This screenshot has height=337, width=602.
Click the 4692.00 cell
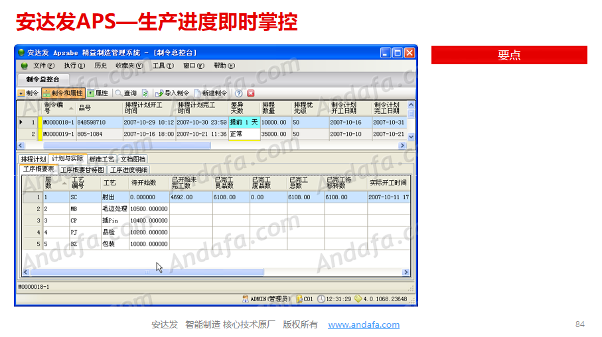(x=190, y=197)
